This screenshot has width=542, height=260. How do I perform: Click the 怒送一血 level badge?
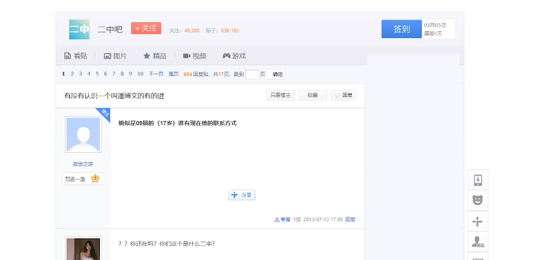(83, 179)
